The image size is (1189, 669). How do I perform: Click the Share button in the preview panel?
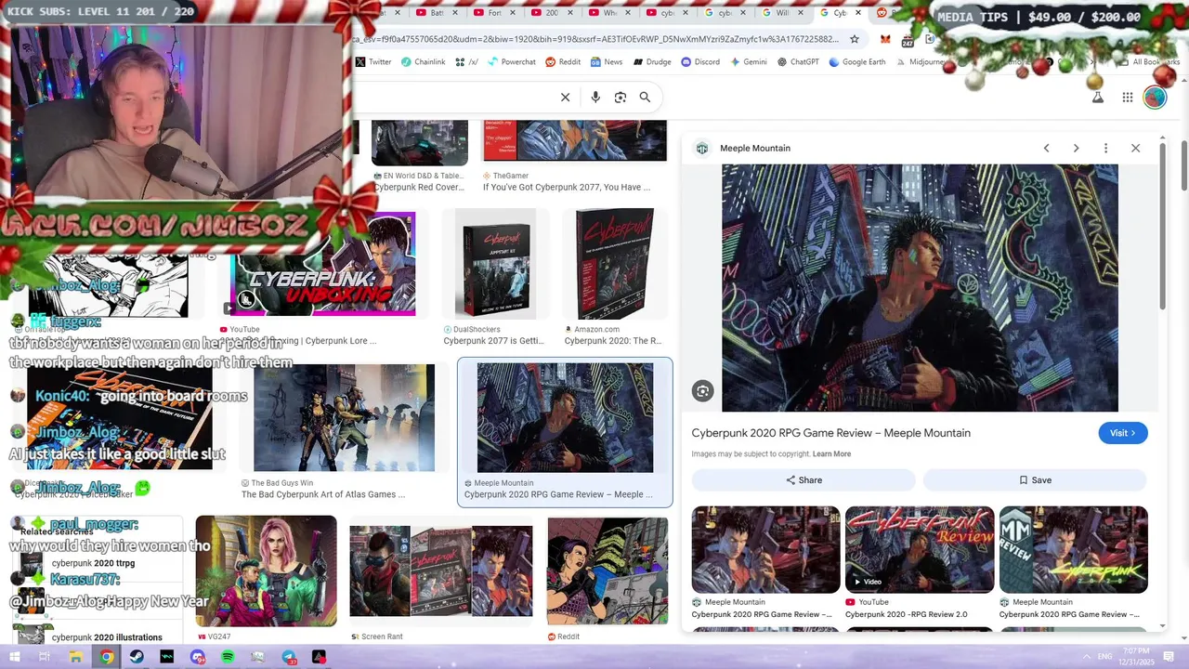click(804, 480)
